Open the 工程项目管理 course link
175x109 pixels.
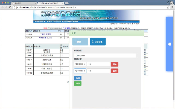pyautogui.click(x=45, y=35)
